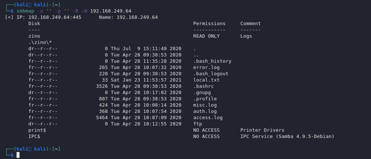Image resolution: width=371 pixels, height=159 pixels.
Task: Click the ftp directory name
Action: [x=198, y=124]
